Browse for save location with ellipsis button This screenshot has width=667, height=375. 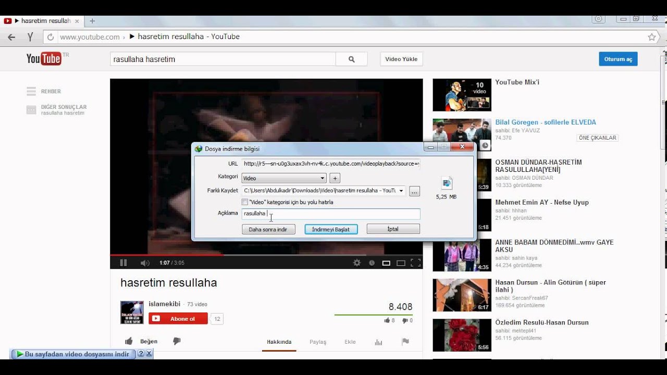(x=414, y=191)
